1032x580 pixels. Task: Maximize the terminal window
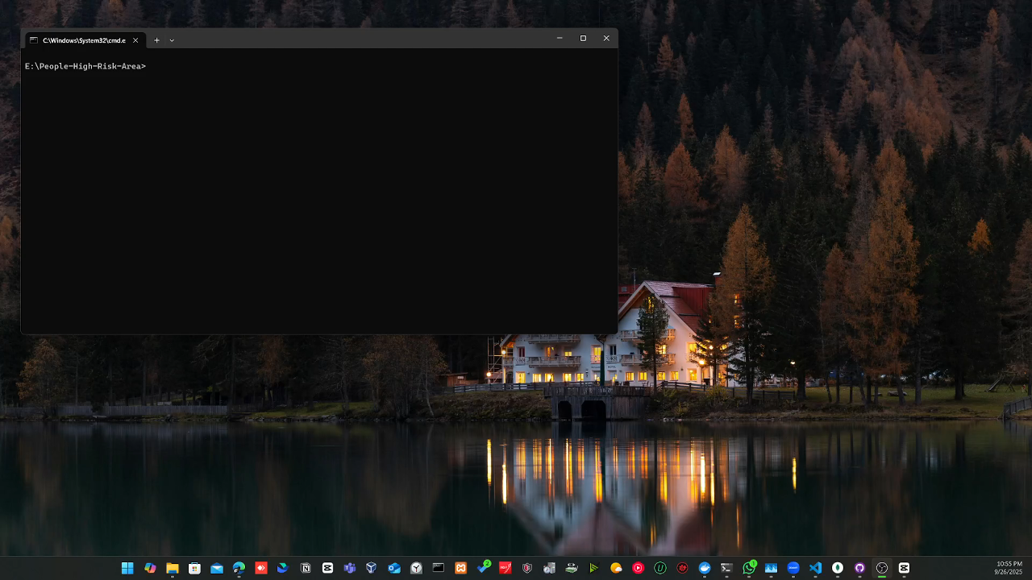[583, 38]
